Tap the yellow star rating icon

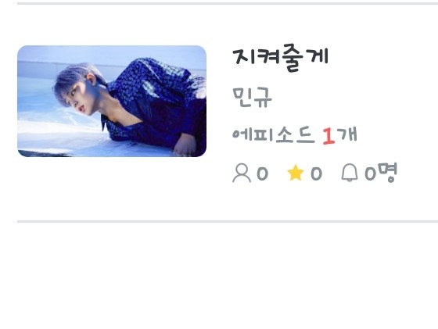[296, 173]
